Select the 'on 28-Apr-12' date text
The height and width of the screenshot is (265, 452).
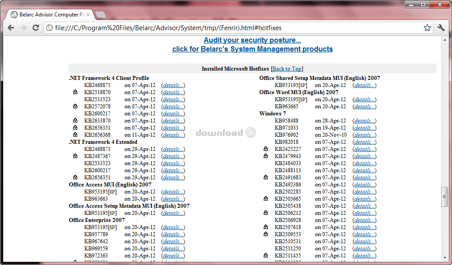tap(330, 121)
